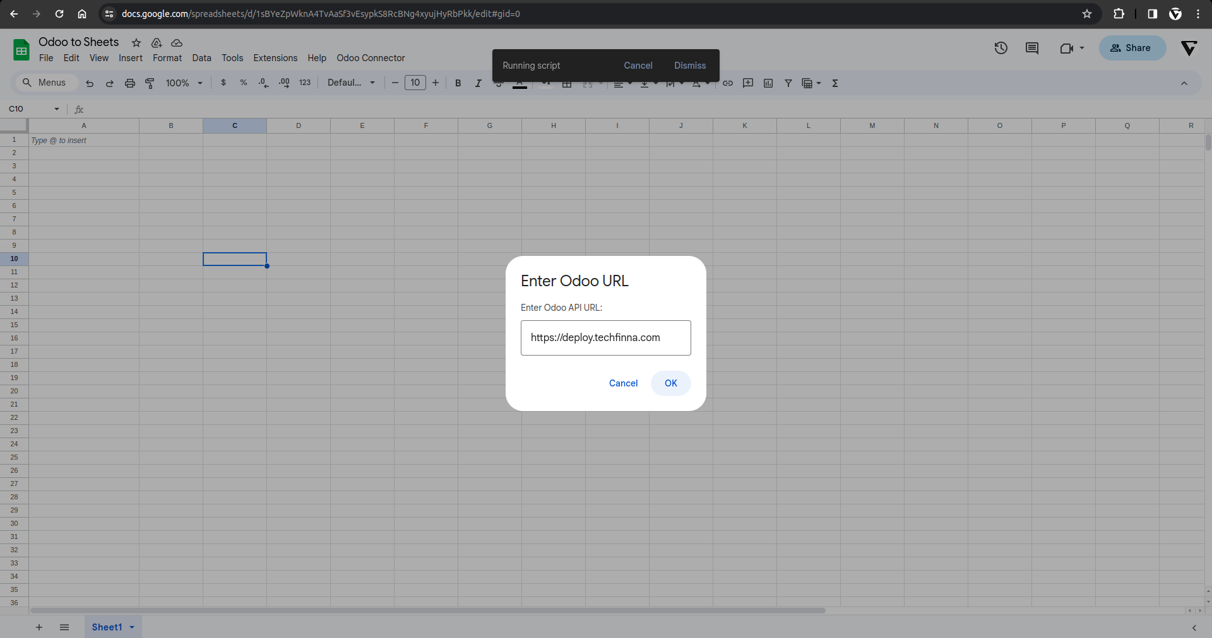Star the Odoo to Sheets document
The height and width of the screenshot is (638, 1212).
(x=136, y=43)
